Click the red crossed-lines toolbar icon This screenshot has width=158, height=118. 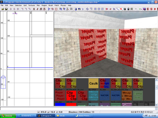[107, 9]
